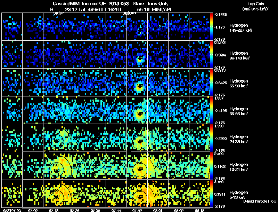
Task: Click the Cassini/MIMI Inca mTOF title text
Action: tap(79, 3)
